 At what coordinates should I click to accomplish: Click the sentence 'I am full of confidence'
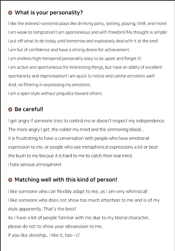(69, 50)
